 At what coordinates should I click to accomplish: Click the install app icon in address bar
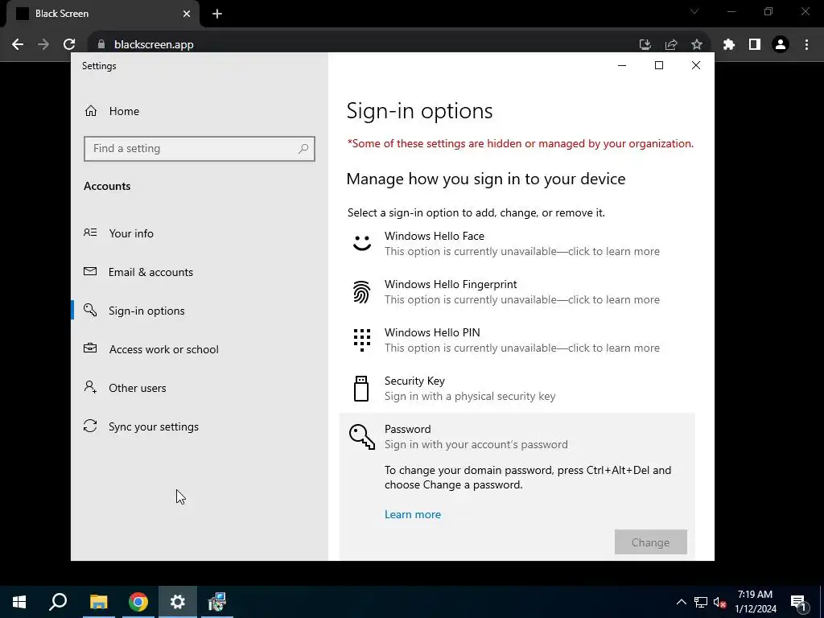click(x=645, y=45)
